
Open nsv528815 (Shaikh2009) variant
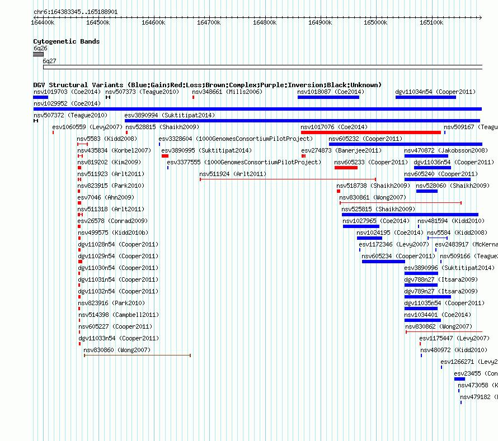(162, 127)
